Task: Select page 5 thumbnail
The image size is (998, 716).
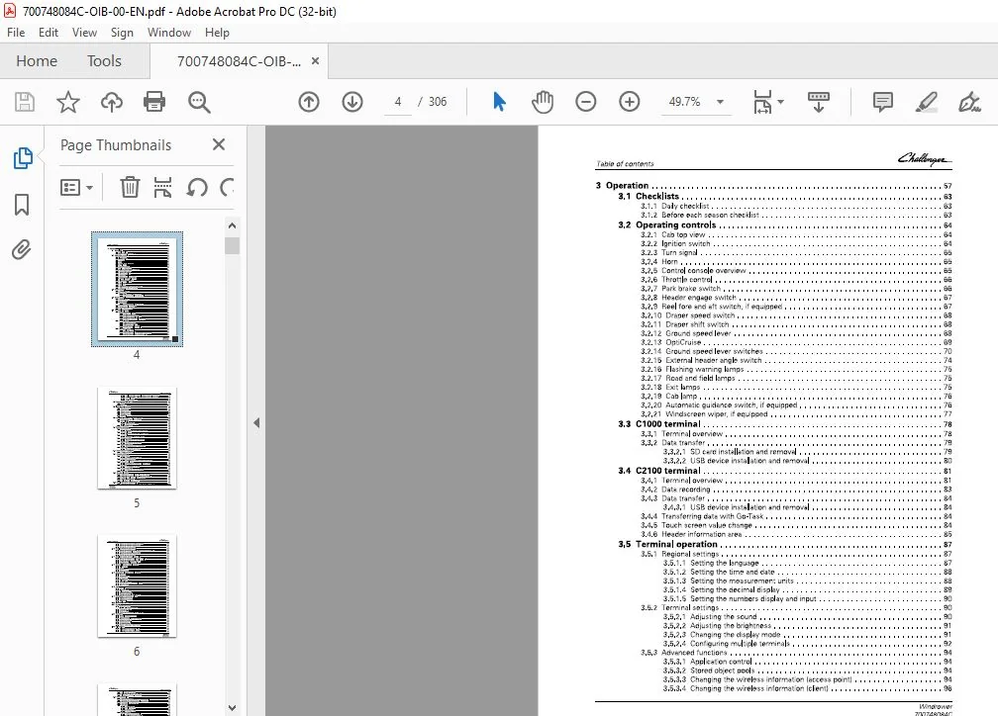Action: (x=137, y=438)
